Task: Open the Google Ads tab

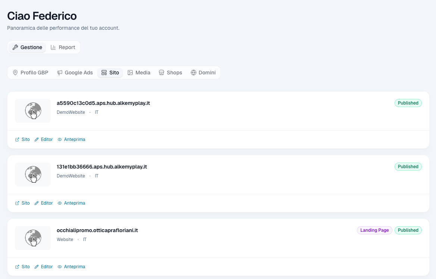Action: [75, 73]
